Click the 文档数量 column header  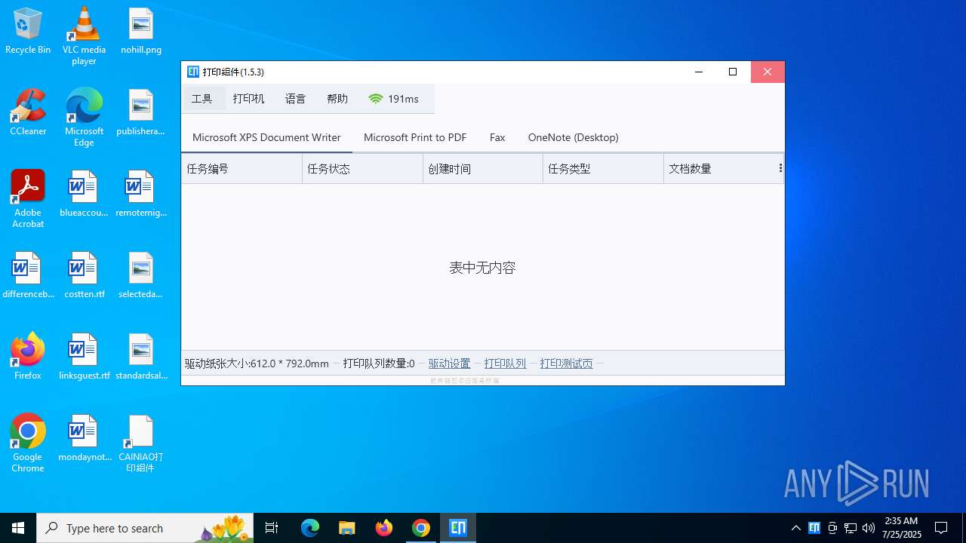point(721,169)
